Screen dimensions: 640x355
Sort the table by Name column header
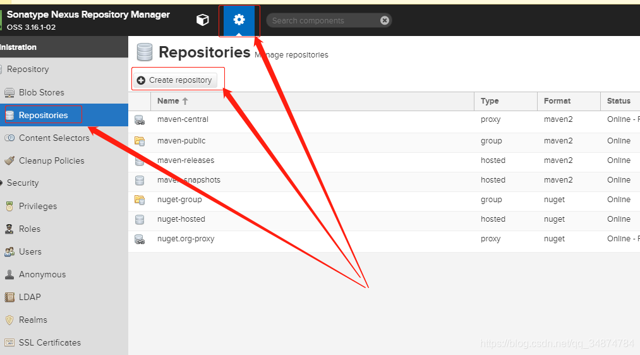pyautogui.click(x=312, y=101)
